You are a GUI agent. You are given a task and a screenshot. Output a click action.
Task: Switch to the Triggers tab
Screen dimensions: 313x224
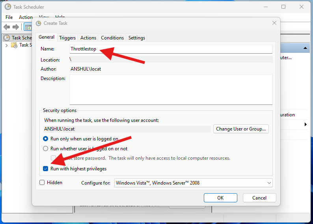pos(67,38)
